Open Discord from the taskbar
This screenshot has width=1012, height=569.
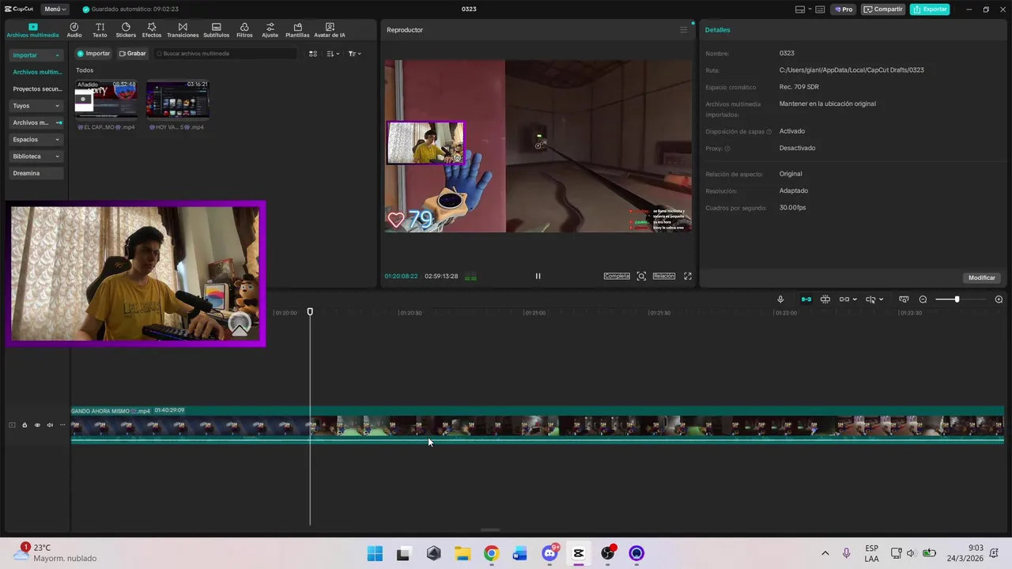tap(550, 553)
